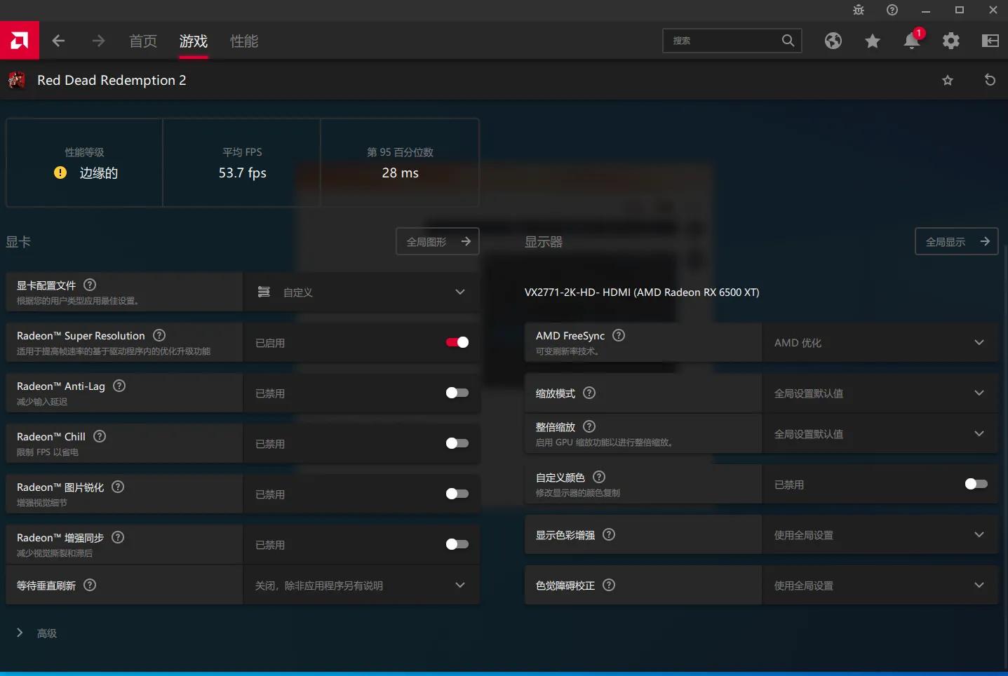Click the 搜索 search field
This screenshot has height=676, width=1008.
pos(723,41)
